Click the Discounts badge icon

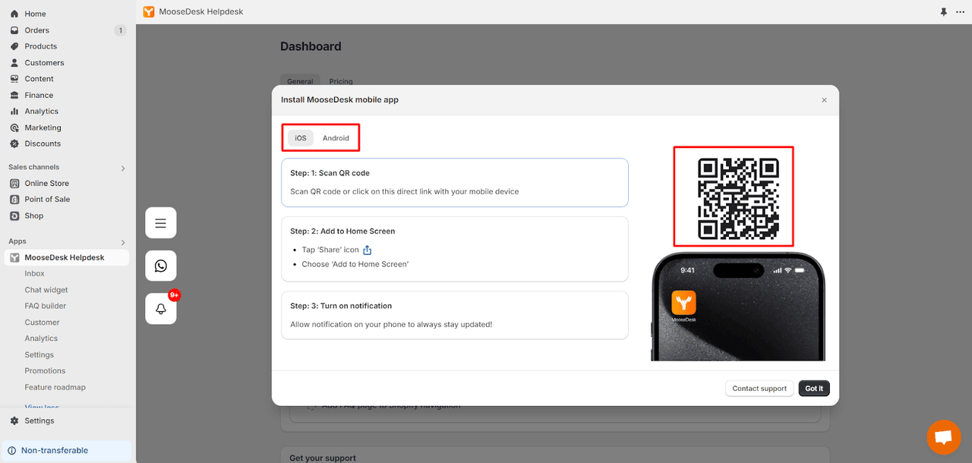pyautogui.click(x=14, y=143)
